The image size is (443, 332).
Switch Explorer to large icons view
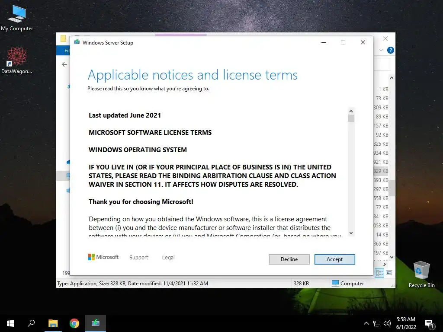click(x=389, y=273)
